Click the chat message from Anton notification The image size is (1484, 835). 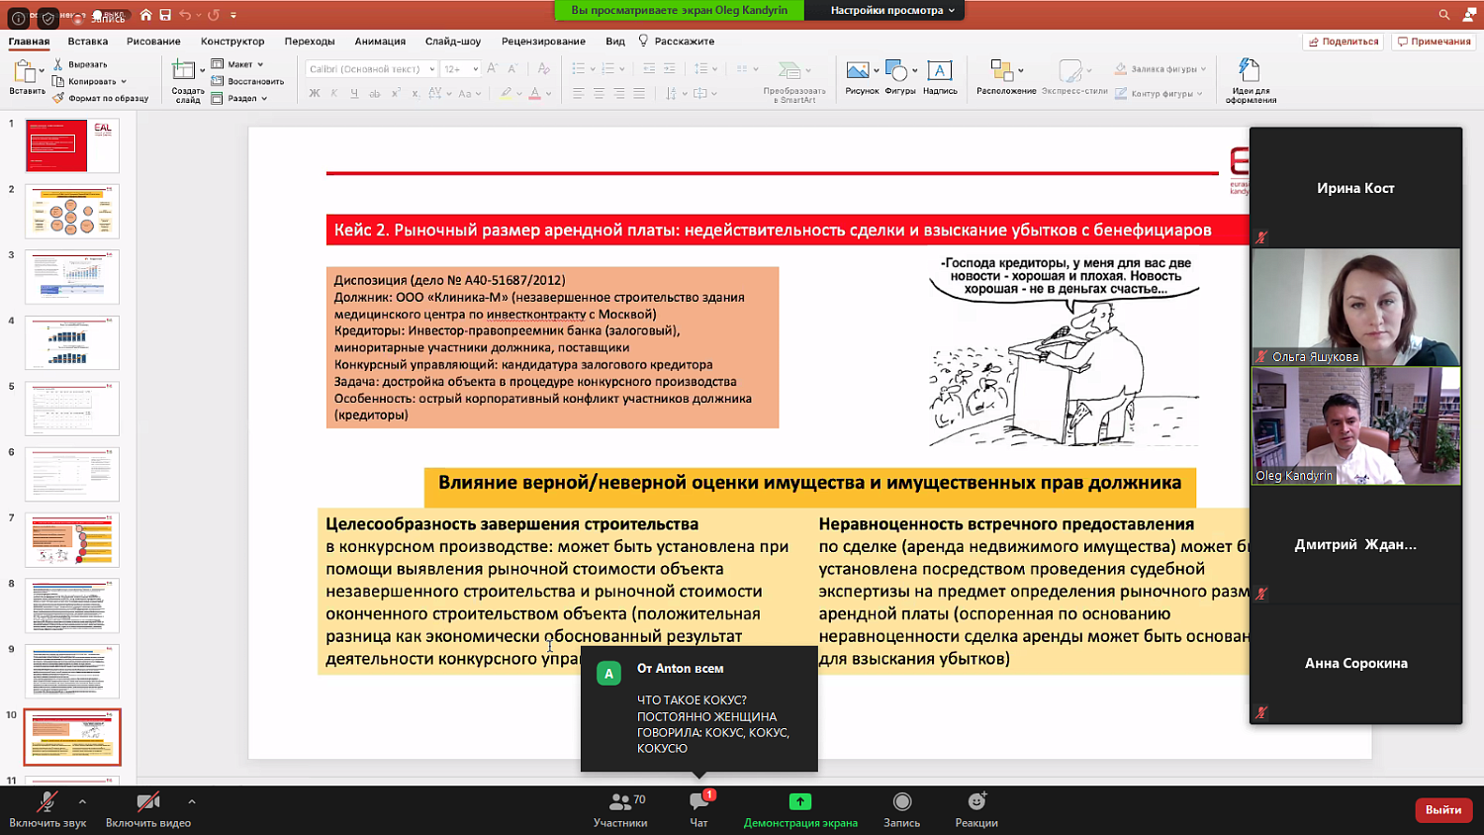click(x=699, y=708)
